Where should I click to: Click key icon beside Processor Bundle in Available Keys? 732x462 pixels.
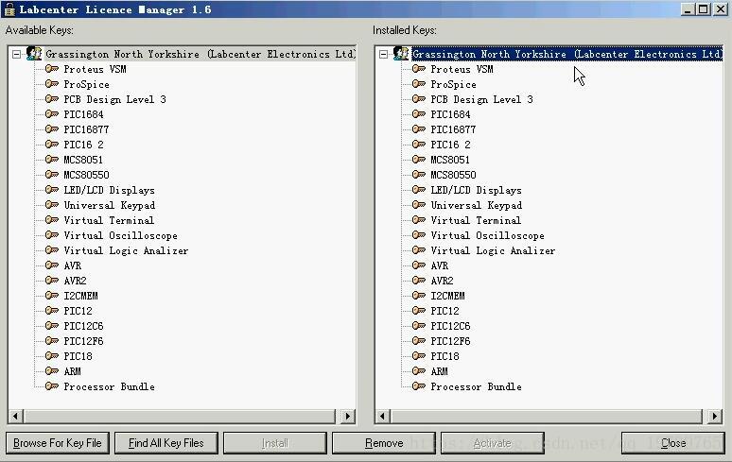click(x=52, y=386)
